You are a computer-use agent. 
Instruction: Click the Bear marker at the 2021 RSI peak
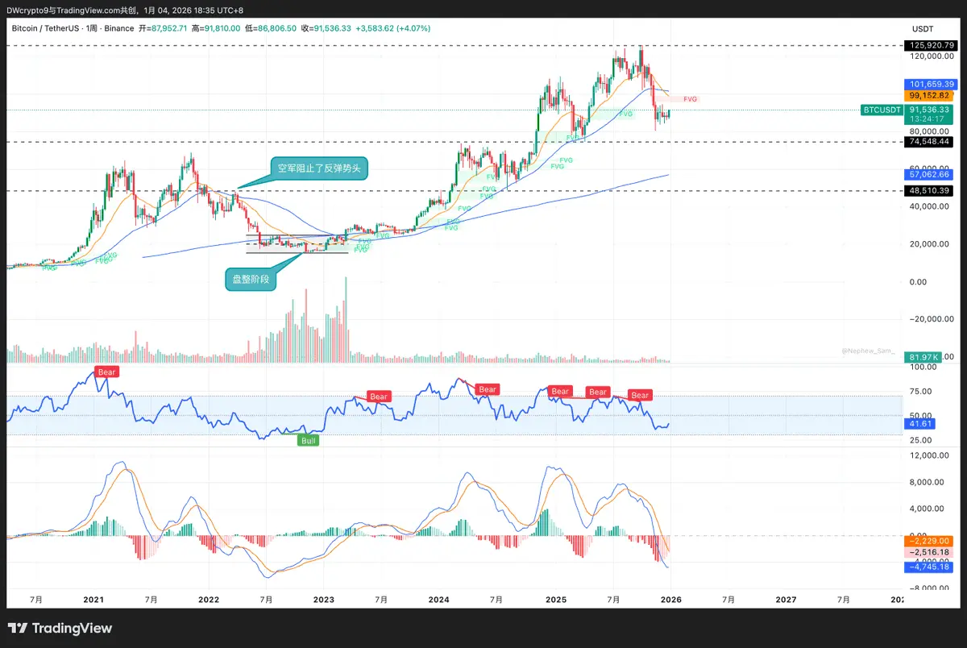[106, 372]
